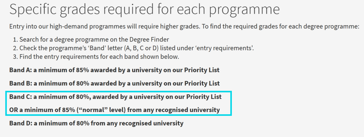Click the 'Entry into our high-demand programmes' paragraph

[x=184, y=26]
